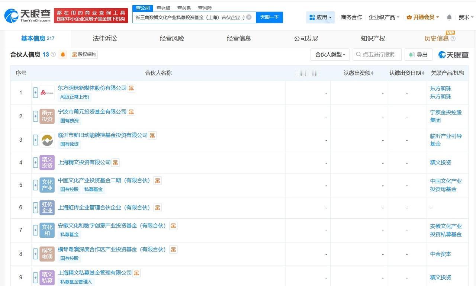Expand row 9 上海精文私募基金管理 details
This screenshot has height=286, width=476.
coord(36,277)
